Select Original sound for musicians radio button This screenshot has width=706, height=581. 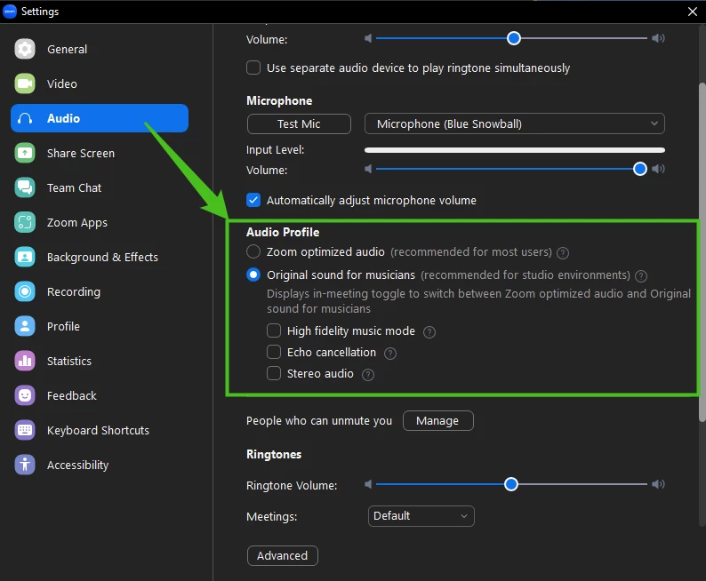click(x=253, y=275)
